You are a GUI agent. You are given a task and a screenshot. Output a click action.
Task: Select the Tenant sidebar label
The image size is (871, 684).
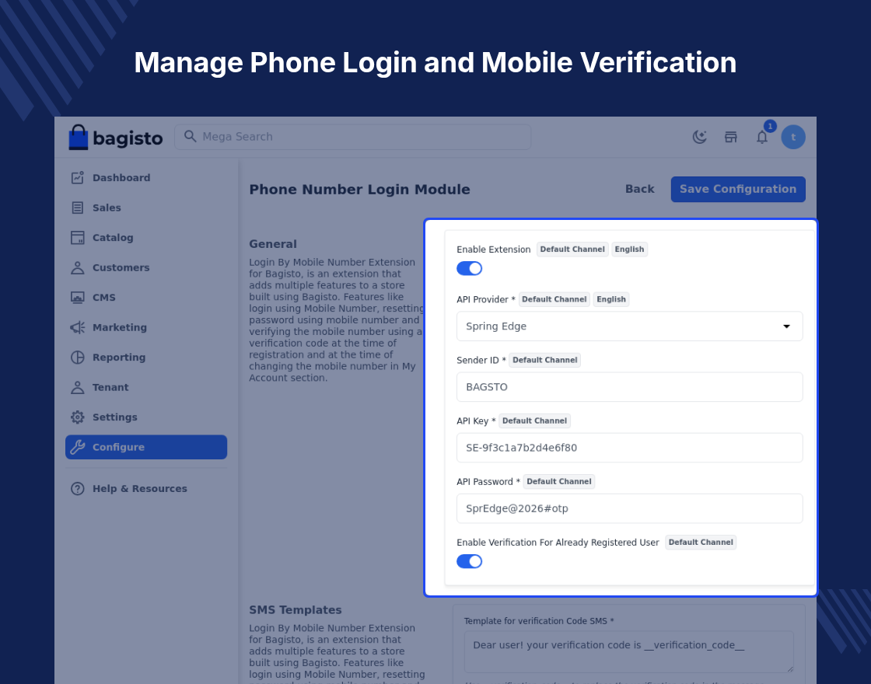[x=110, y=388]
